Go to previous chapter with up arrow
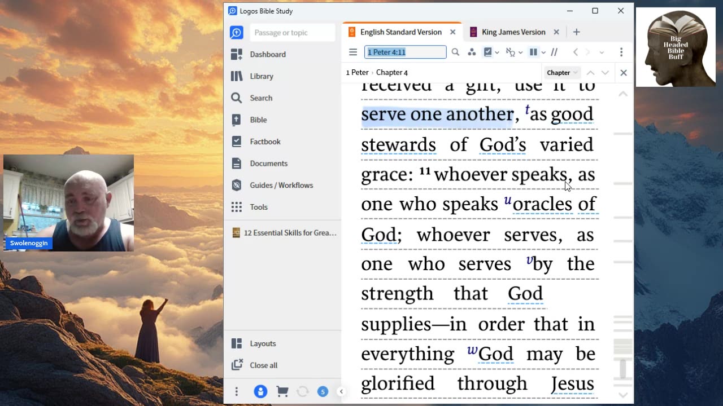Viewport: 723px width, 406px height. pos(590,72)
